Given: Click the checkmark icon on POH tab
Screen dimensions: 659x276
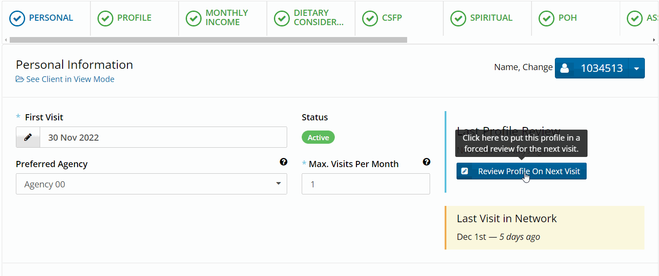Looking at the screenshot, I should 546,18.
